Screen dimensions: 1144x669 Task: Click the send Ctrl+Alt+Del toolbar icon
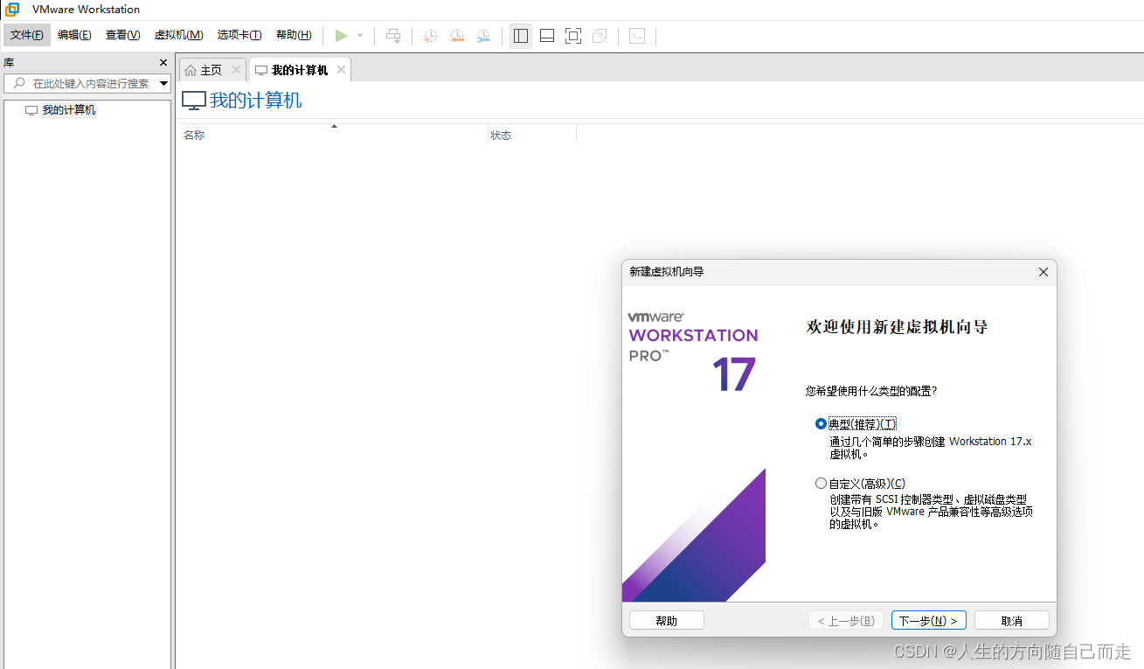click(x=394, y=36)
